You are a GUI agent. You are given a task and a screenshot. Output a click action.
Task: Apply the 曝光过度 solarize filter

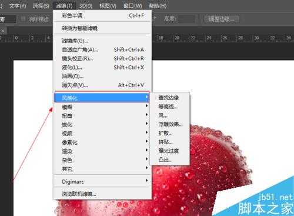point(170,151)
